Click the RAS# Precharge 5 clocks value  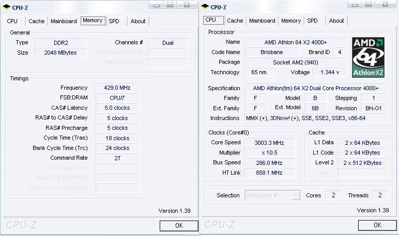pos(117,128)
